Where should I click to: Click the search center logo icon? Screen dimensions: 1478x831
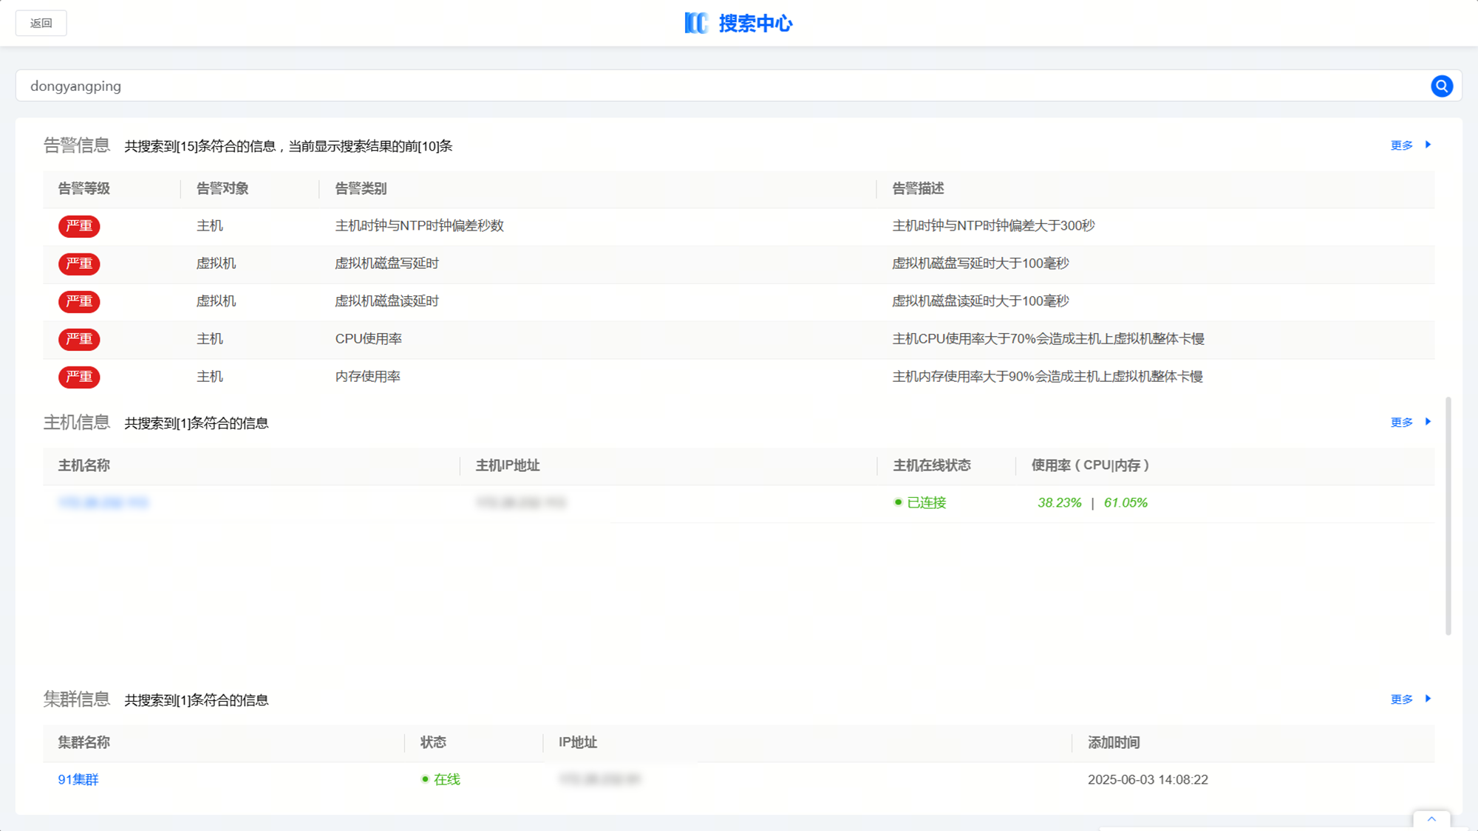(695, 23)
